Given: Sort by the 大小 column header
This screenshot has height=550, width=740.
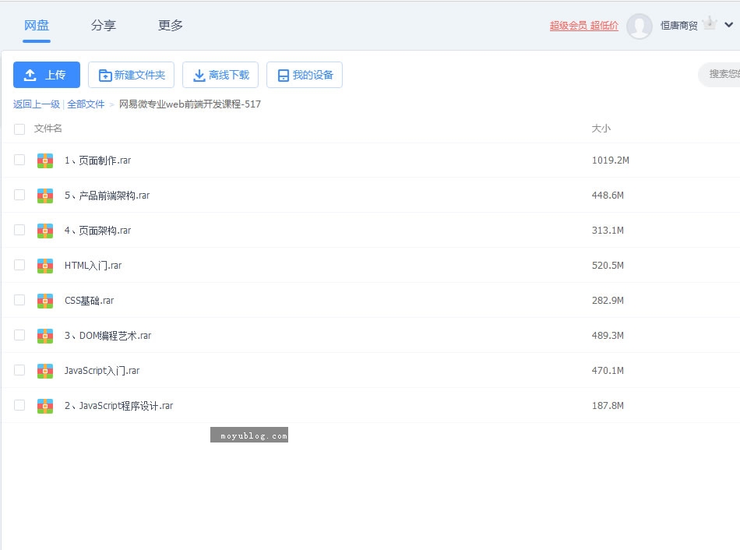Looking at the screenshot, I should pos(601,129).
